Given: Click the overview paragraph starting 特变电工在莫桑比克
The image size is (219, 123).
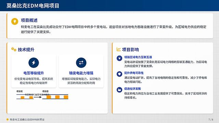Looking at the screenshot, I should [x=114, y=29].
